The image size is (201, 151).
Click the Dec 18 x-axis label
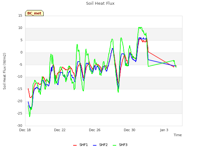(x=25, y=130)
